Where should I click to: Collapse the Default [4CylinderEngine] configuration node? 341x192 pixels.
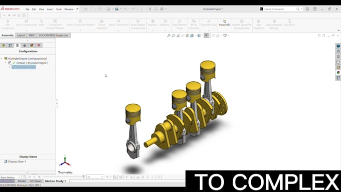point(6,63)
